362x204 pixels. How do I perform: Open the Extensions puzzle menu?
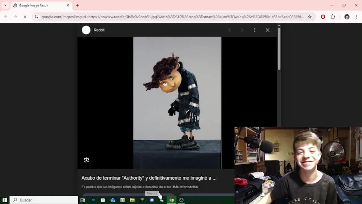click(x=333, y=17)
